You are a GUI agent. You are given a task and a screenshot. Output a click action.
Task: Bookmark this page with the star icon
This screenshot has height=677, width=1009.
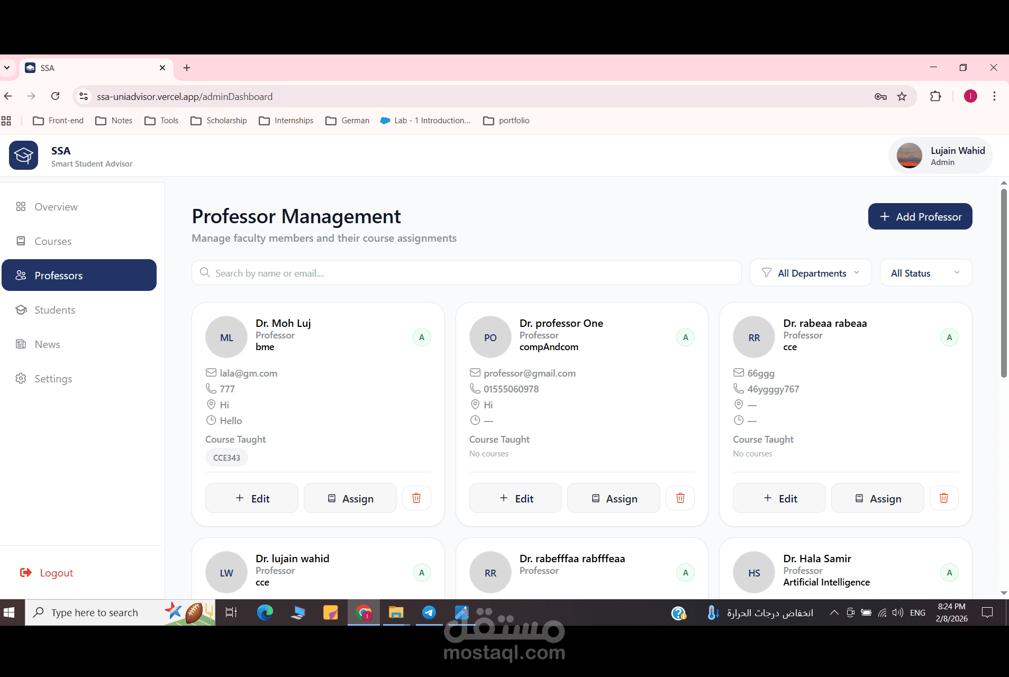pyautogui.click(x=902, y=96)
